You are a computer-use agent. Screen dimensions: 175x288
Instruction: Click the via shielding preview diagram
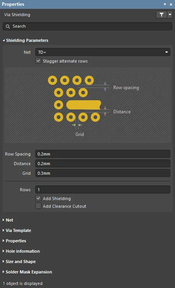pos(88,105)
